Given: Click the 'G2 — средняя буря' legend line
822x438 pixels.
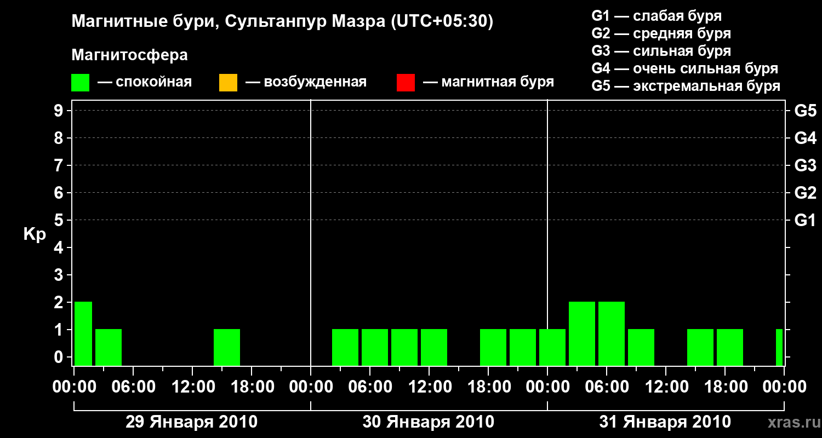Looking at the screenshot, I should [661, 33].
